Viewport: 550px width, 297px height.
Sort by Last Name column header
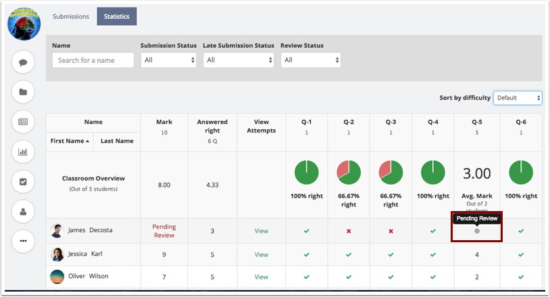coord(117,141)
